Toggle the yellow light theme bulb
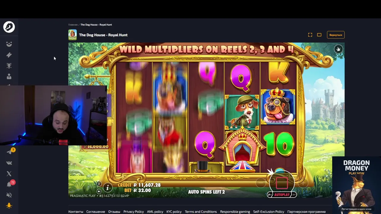Image resolution: width=381 pixels, height=214 pixels. click(x=9, y=206)
